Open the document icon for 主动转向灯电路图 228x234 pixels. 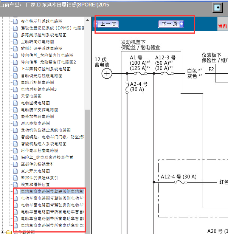[16, 42]
